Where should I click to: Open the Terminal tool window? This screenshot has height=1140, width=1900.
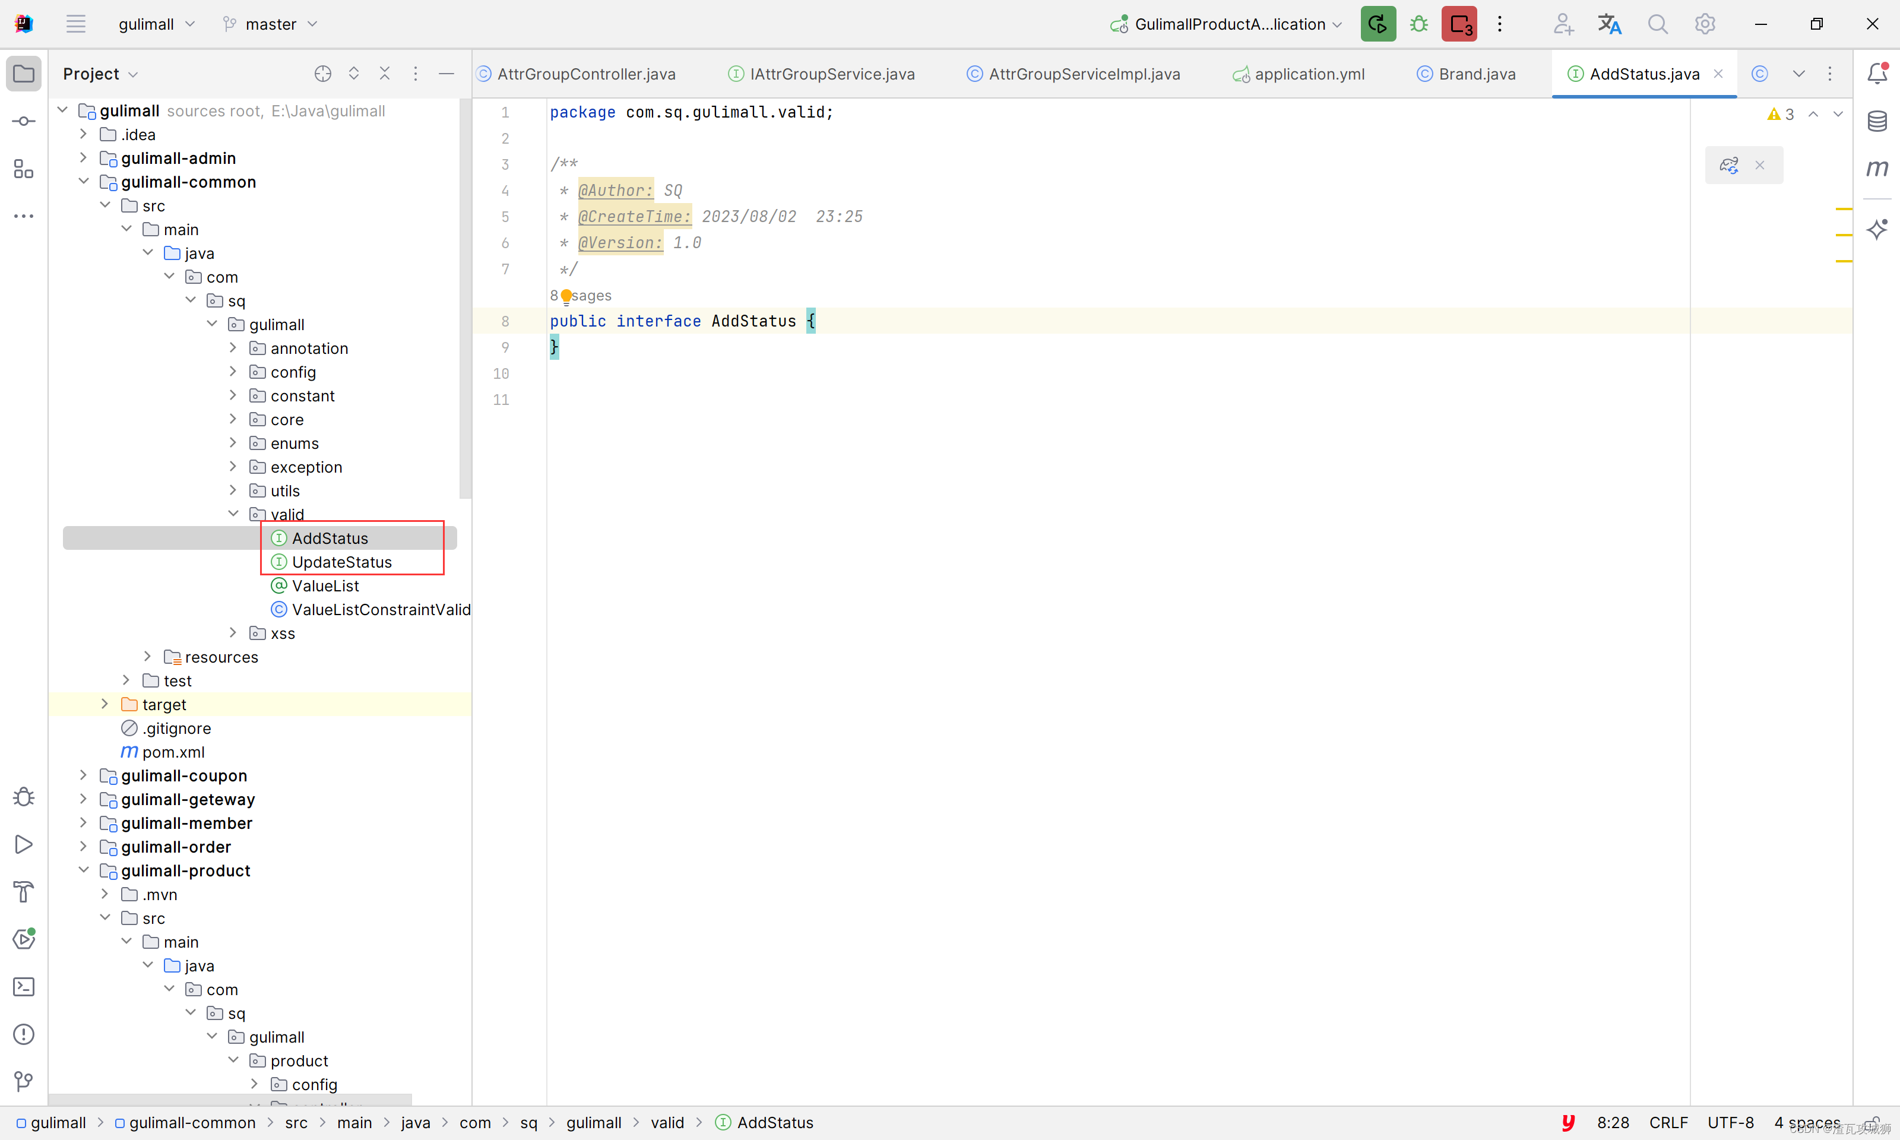pos(24,986)
